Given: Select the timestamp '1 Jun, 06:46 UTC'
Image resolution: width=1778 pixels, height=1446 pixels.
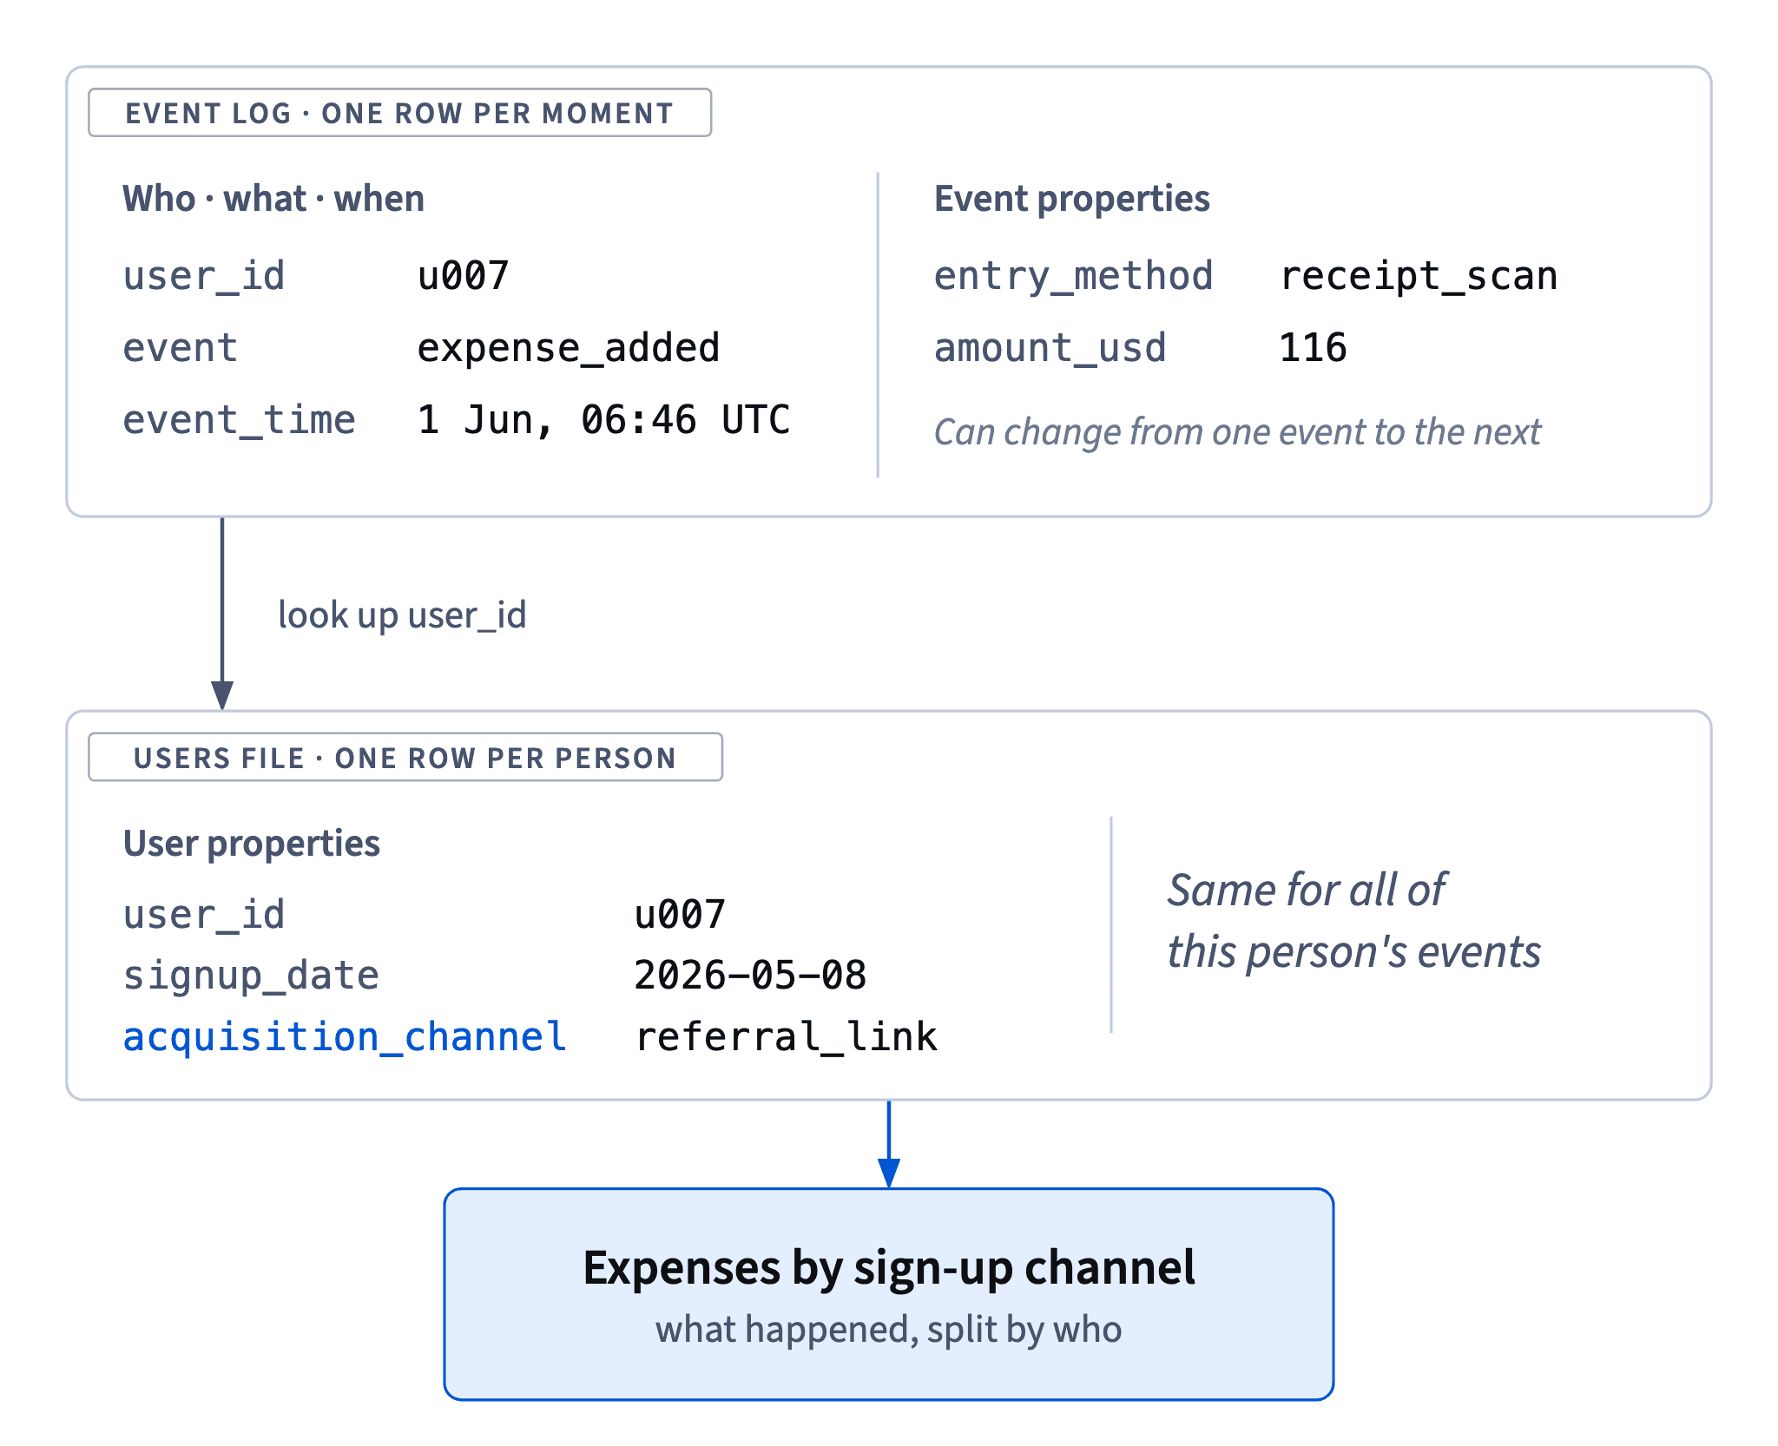Looking at the screenshot, I should click(603, 420).
